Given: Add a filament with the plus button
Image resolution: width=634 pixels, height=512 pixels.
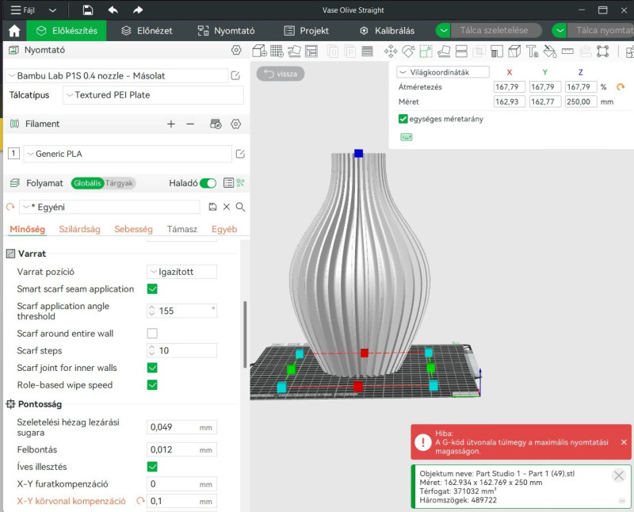Looking at the screenshot, I should 171,124.
